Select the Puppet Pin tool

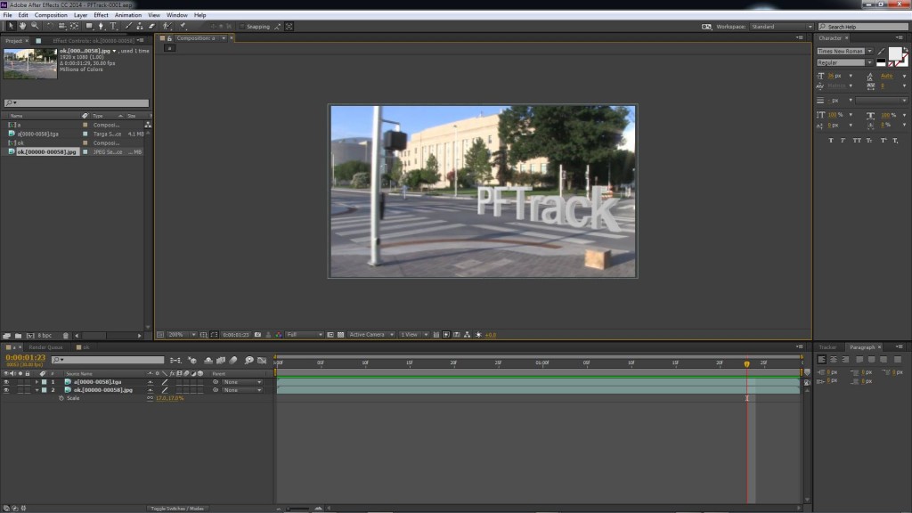(x=183, y=26)
